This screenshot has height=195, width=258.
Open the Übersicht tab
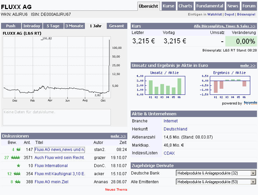coord(149,6)
